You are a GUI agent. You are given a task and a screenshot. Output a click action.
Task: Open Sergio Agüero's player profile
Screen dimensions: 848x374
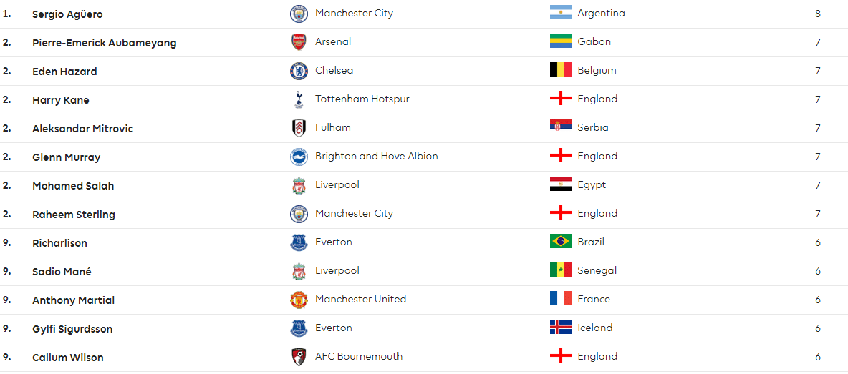tap(67, 14)
